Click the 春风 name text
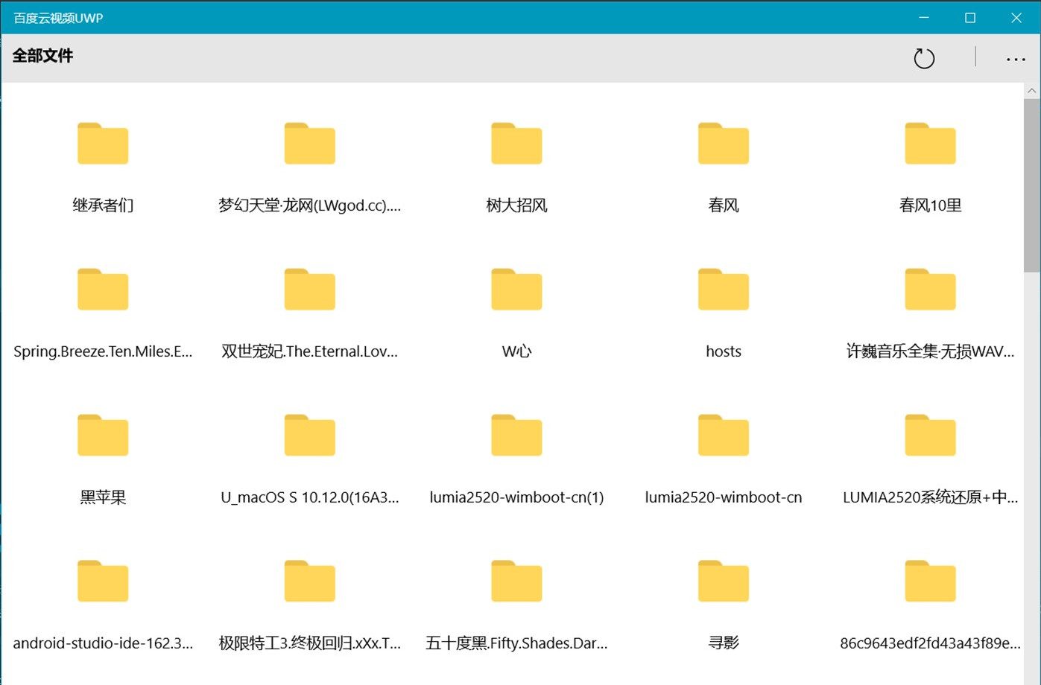The image size is (1041, 685). [724, 205]
